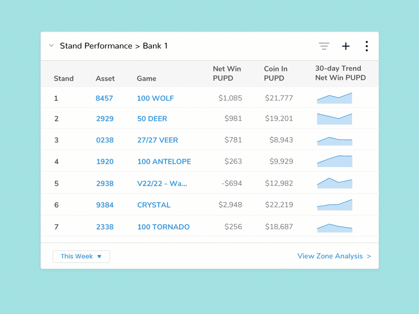Click the 30-day trend sparkline for 100 WOLF
This screenshot has width=419, height=314.
[x=334, y=97]
